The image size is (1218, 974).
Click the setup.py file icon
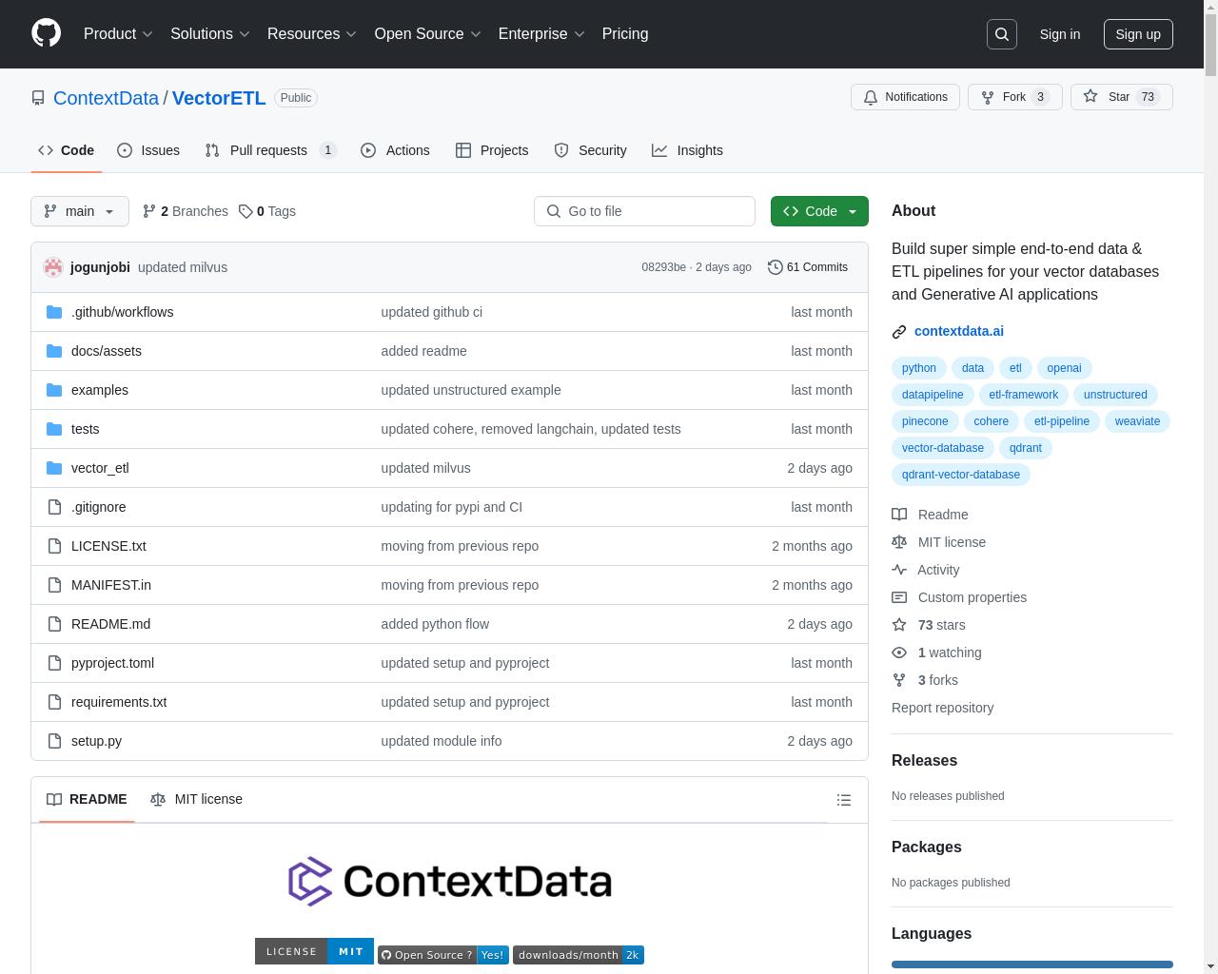(54, 741)
